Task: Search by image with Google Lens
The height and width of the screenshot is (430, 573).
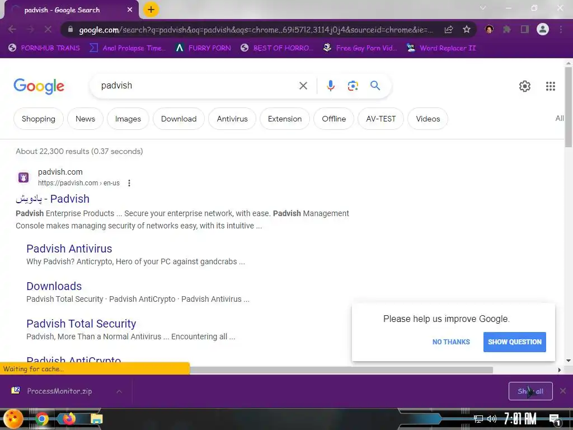Action: (353, 86)
